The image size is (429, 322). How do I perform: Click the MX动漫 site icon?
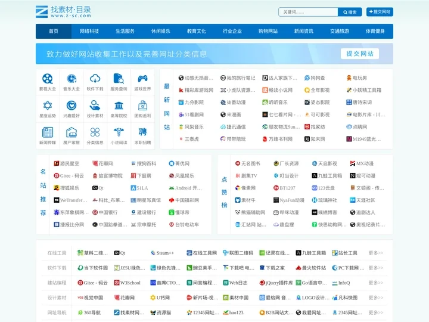[353, 163]
